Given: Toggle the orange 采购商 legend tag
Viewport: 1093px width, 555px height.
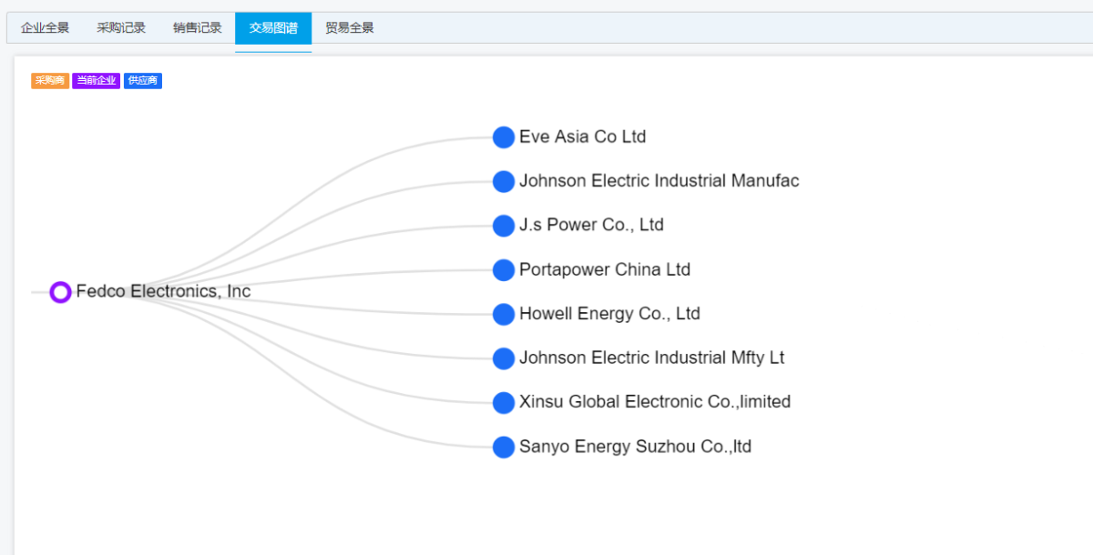Looking at the screenshot, I should pos(50,81).
